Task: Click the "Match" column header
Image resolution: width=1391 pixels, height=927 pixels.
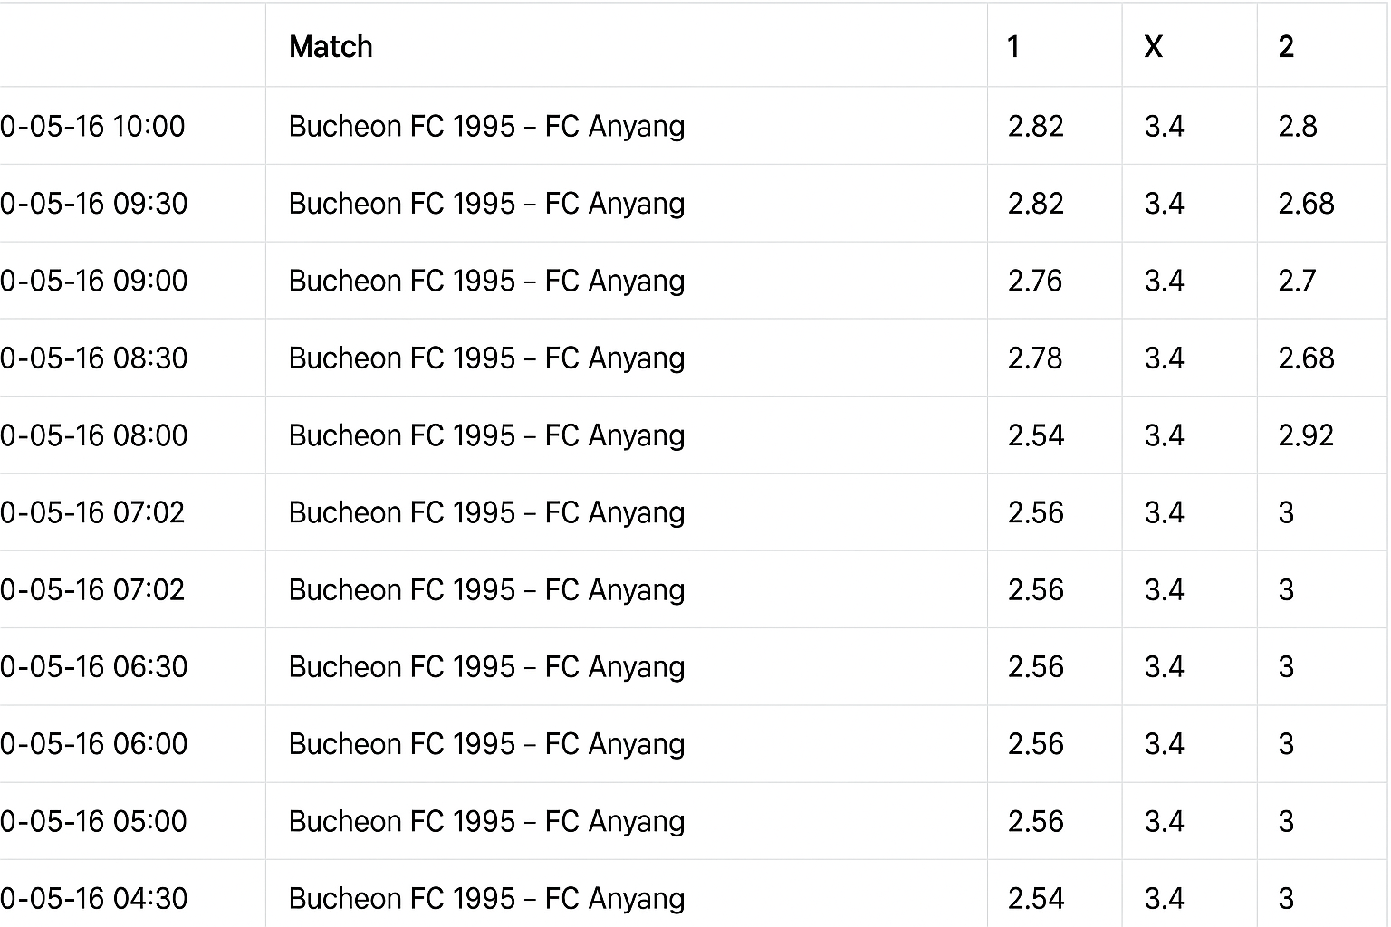Action: click(331, 47)
